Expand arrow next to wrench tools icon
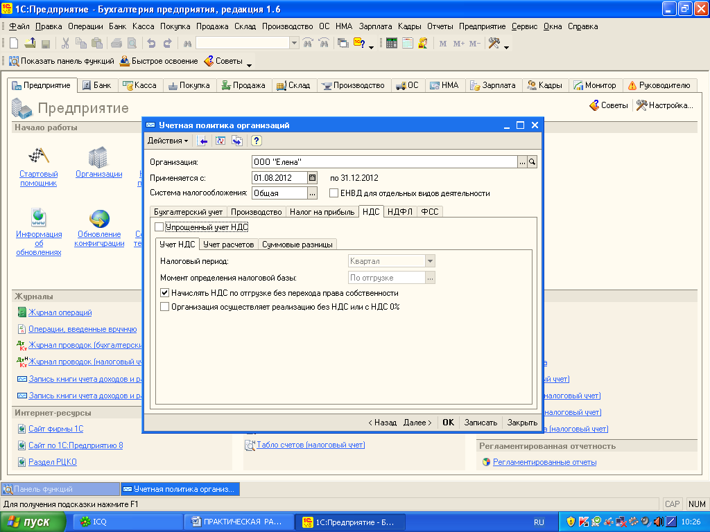This screenshot has width=710, height=532. (506, 46)
